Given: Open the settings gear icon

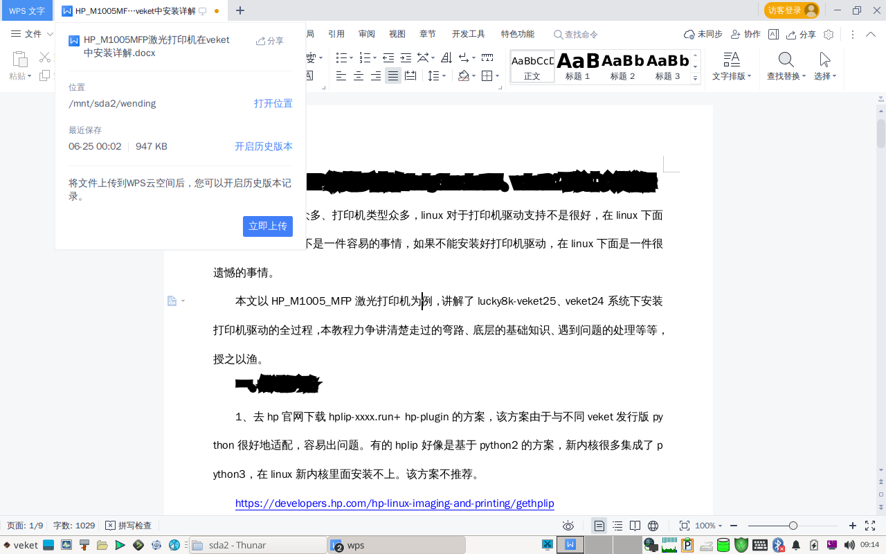Looking at the screenshot, I should [x=829, y=34].
